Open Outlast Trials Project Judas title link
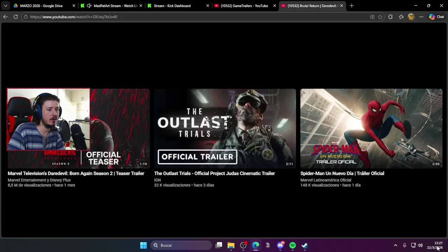 click(215, 173)
